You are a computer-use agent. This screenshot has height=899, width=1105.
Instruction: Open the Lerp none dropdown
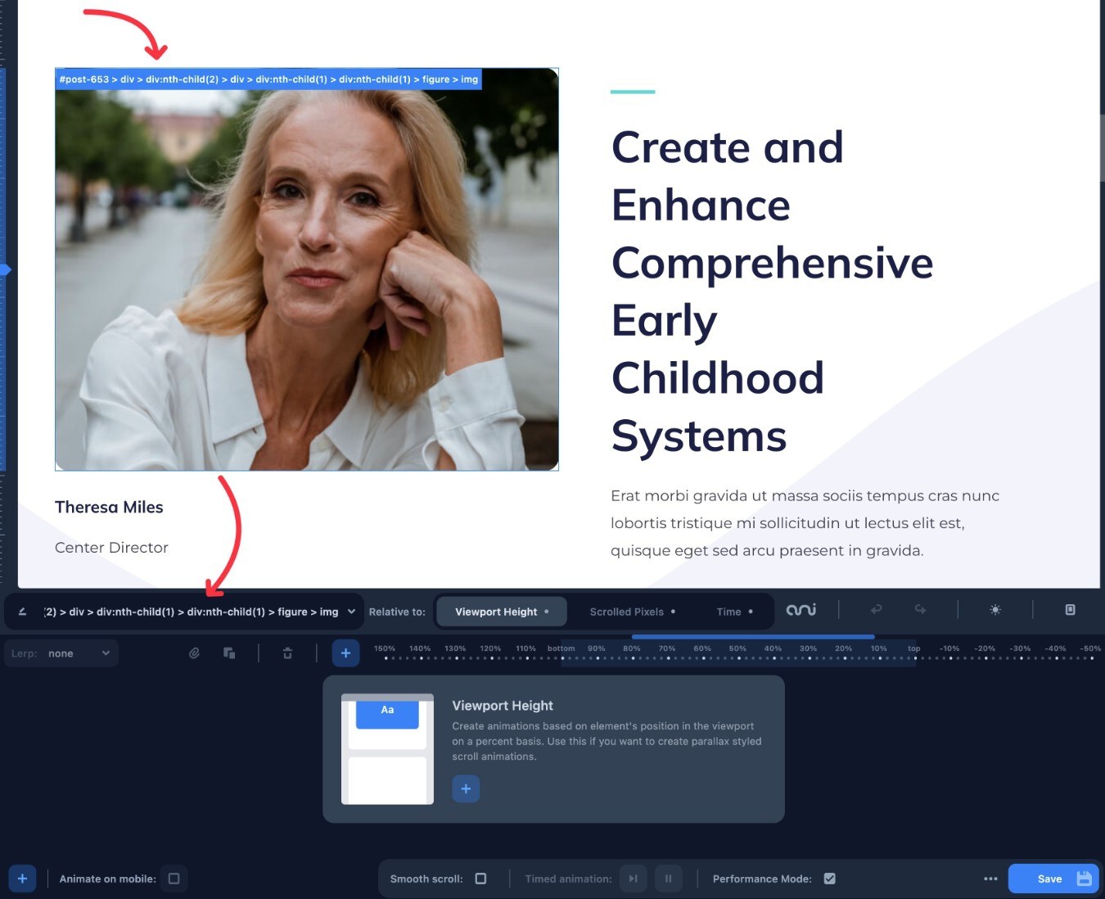click(x=62, y=653)
